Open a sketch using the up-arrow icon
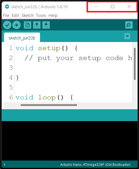Viewport: 139px width, 169px height. pyautogui.click(x=37, y=25)
